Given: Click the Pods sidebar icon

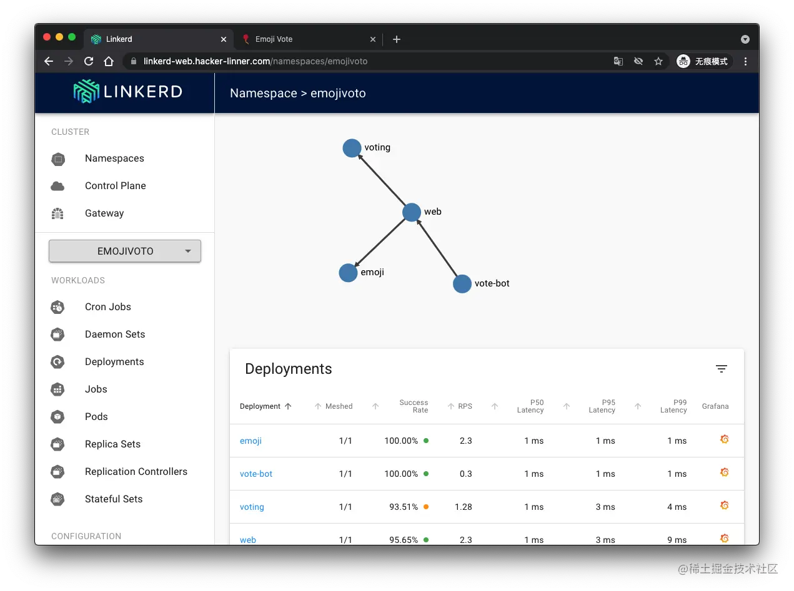Looking at the screenshot, I should pos(57,417).
